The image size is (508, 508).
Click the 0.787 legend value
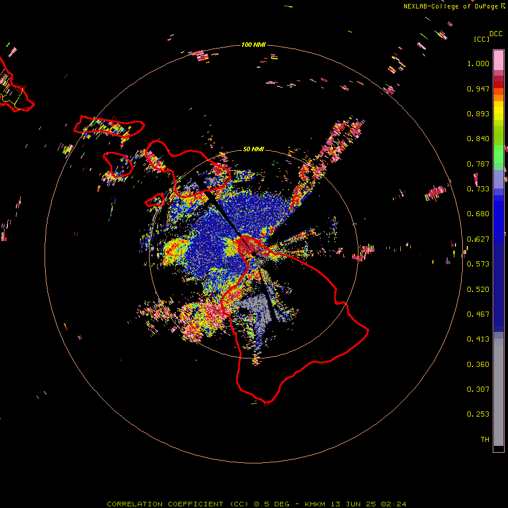tap(478, 164)
